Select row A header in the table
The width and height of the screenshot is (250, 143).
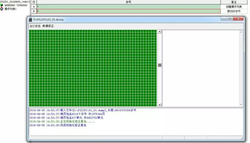click(34, 7)
